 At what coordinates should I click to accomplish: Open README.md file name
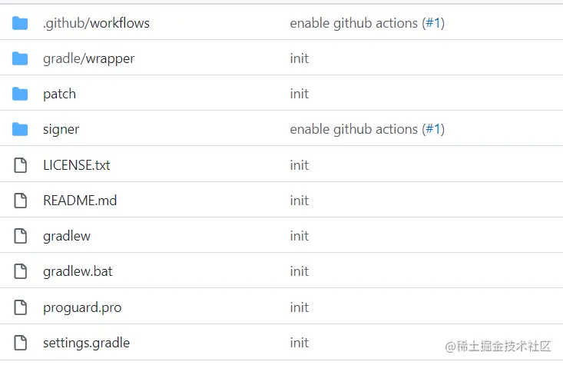coord(80,201)
